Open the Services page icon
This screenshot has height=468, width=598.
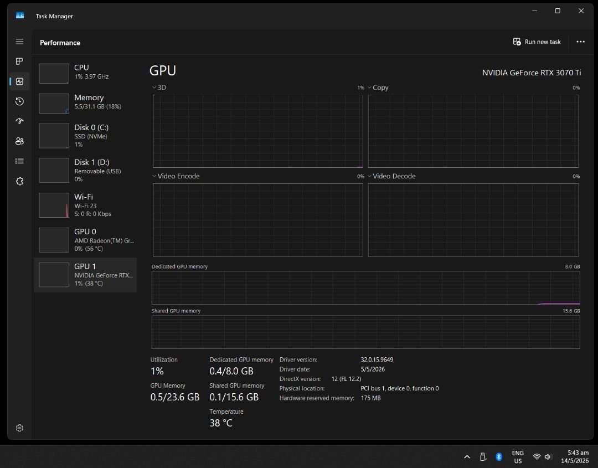[x=19, y=181]
